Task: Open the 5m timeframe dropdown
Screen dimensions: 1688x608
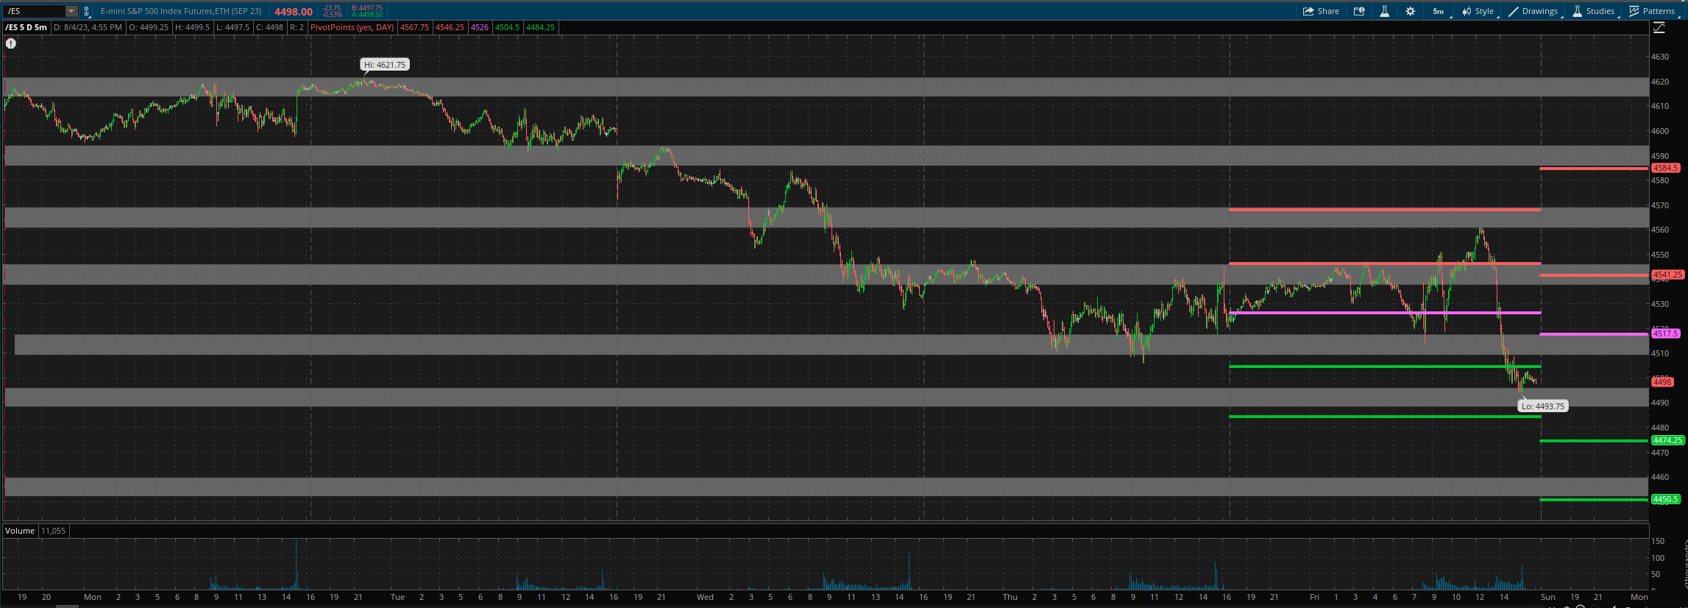Action: [1439, 11]
